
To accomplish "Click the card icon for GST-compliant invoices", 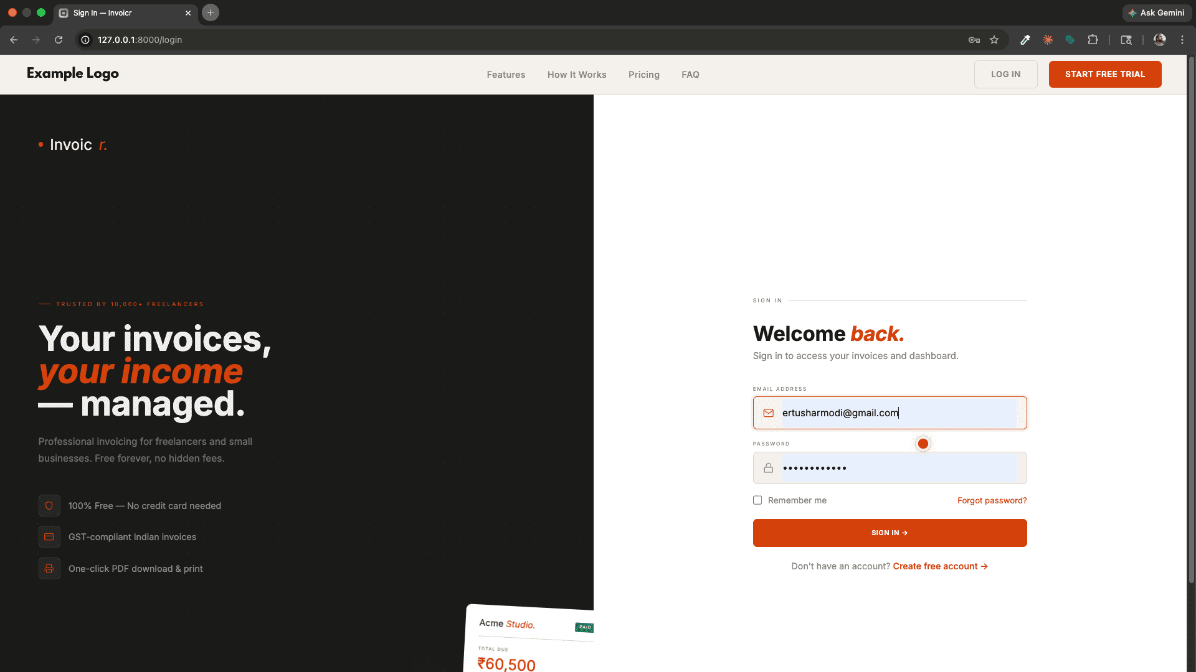I will [49, 537].
